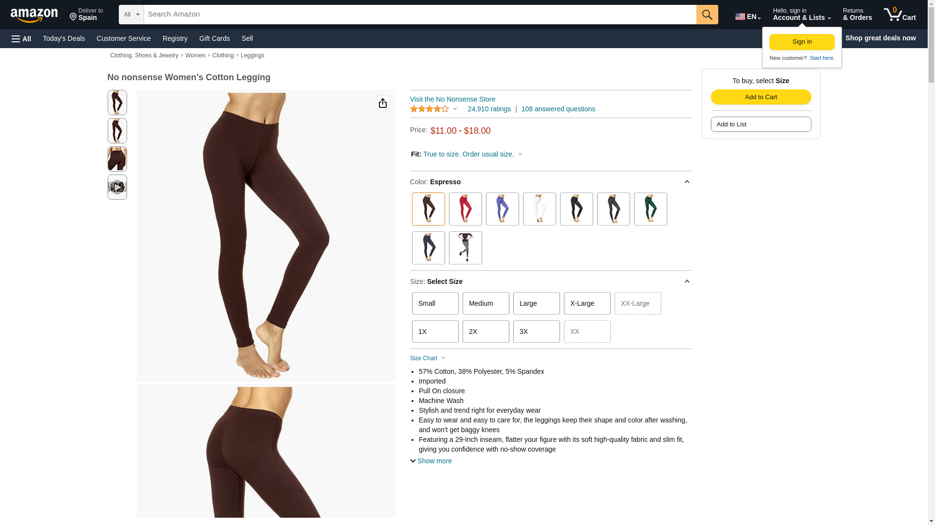Open the EN language flag selector
This screenshot has width=935, height=525.
coord(748,17)
